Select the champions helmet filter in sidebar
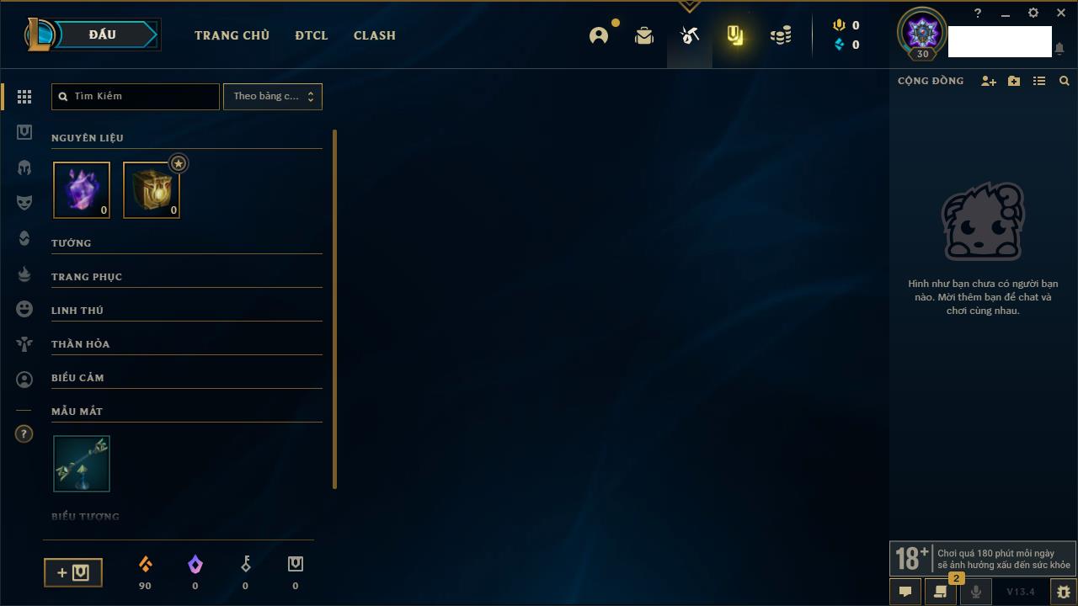The width and height of the screenshot is (1078, 606). click(x=24, y=167)
